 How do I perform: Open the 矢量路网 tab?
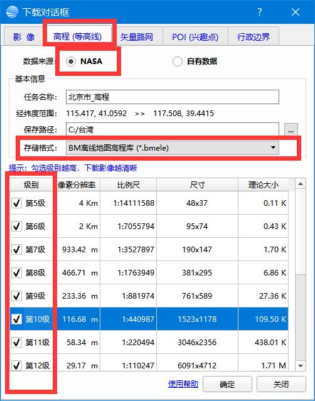click(137, 37)
